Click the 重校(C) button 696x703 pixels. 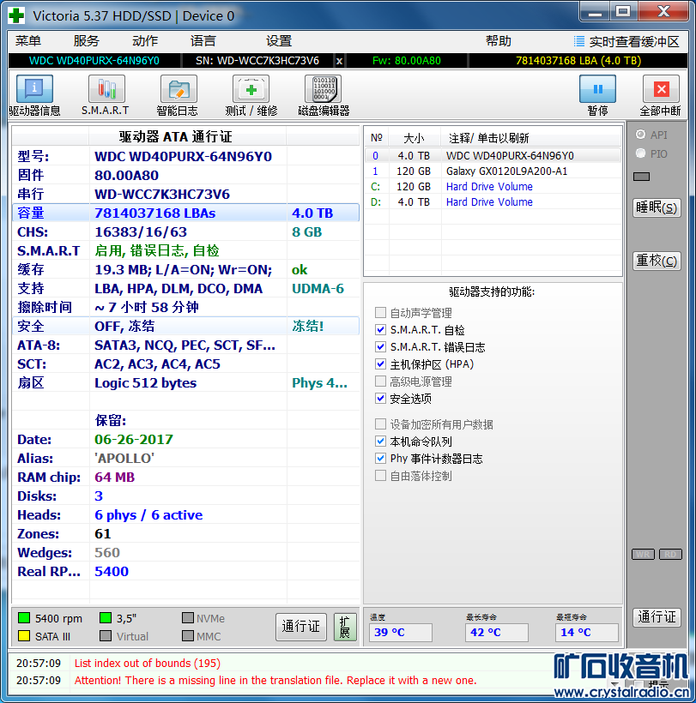(x=657, y=261)
